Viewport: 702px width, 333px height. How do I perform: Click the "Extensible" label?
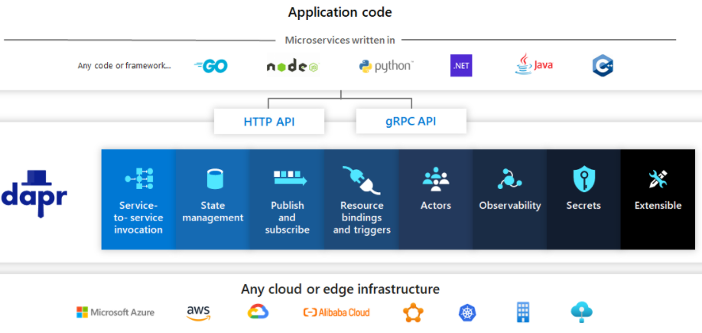click(658, 206)
